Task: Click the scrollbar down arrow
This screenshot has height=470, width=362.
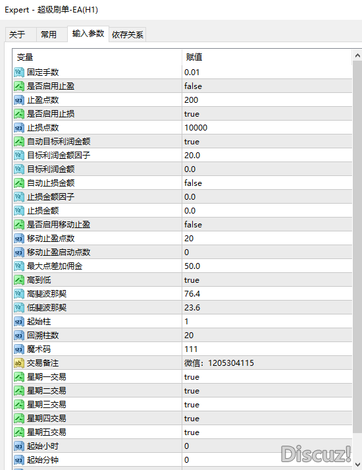Action: pos(357,464)
